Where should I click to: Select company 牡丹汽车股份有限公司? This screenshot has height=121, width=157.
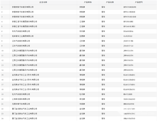click(x=22, y=94)
